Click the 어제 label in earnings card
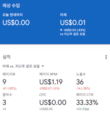 point(63,15)
